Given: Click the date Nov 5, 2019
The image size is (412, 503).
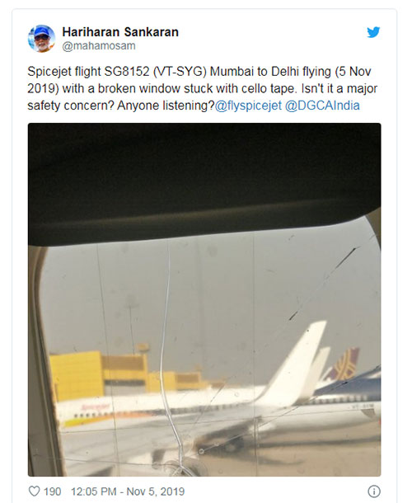Looking at the screenshot, I should (156, 491).
